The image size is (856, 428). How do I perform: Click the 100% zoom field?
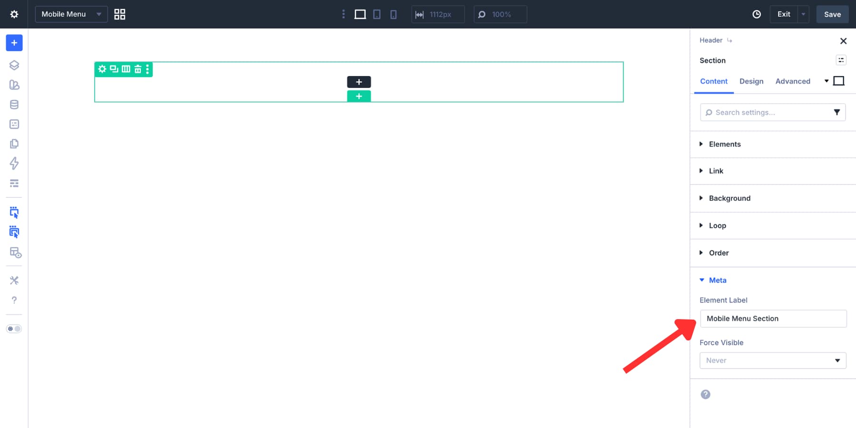pos(500,14)
